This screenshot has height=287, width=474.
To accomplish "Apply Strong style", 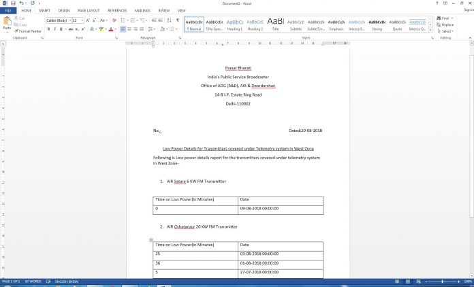I will click(377, 24).
